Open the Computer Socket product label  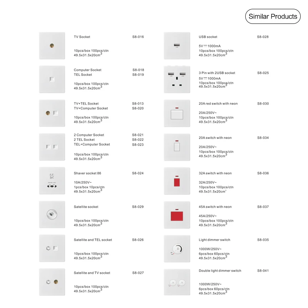(x=88, y=70)
